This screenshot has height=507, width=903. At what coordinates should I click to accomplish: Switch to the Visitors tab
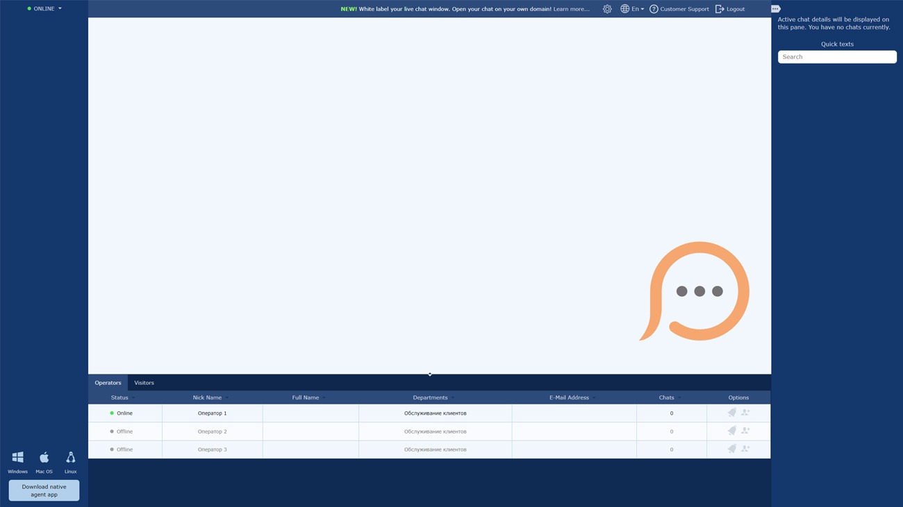pyautogui.click(x=144, y=383)
